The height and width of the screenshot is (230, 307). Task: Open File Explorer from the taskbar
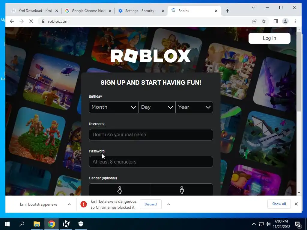click(37, 224)
